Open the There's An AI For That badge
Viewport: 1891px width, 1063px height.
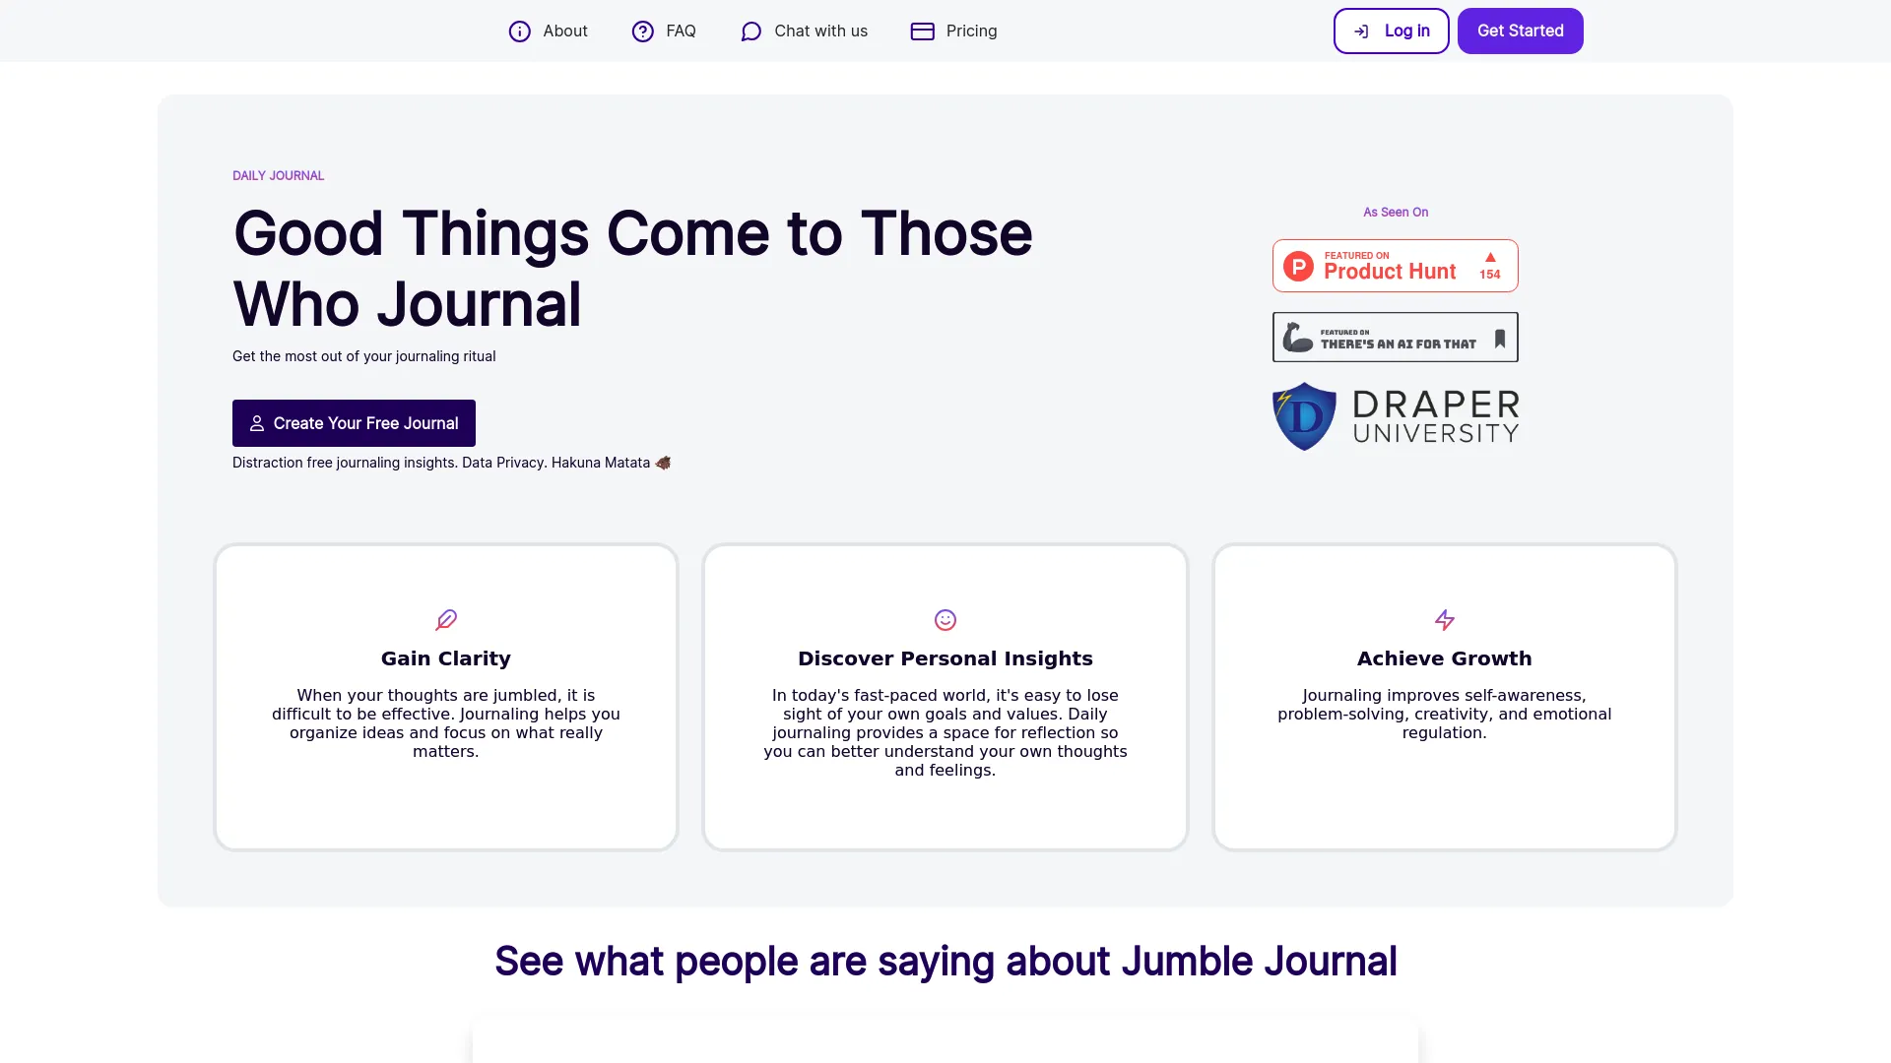click(1395, 338)
